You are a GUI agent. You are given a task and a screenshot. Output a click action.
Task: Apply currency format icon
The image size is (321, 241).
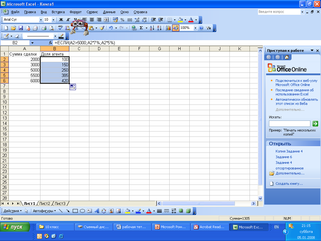point(115,20)
